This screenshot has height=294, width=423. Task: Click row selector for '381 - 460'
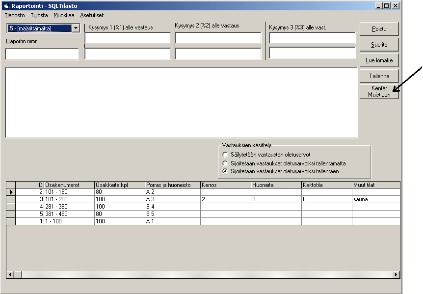[11, 214]
